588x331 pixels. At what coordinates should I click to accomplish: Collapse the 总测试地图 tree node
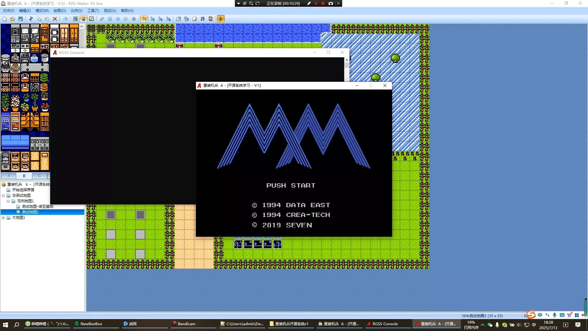(3, 196)
